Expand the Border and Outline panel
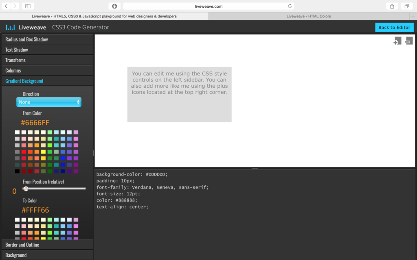 click(x=22, y=245)
